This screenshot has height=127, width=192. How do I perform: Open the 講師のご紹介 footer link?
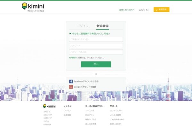coord(91,120)
